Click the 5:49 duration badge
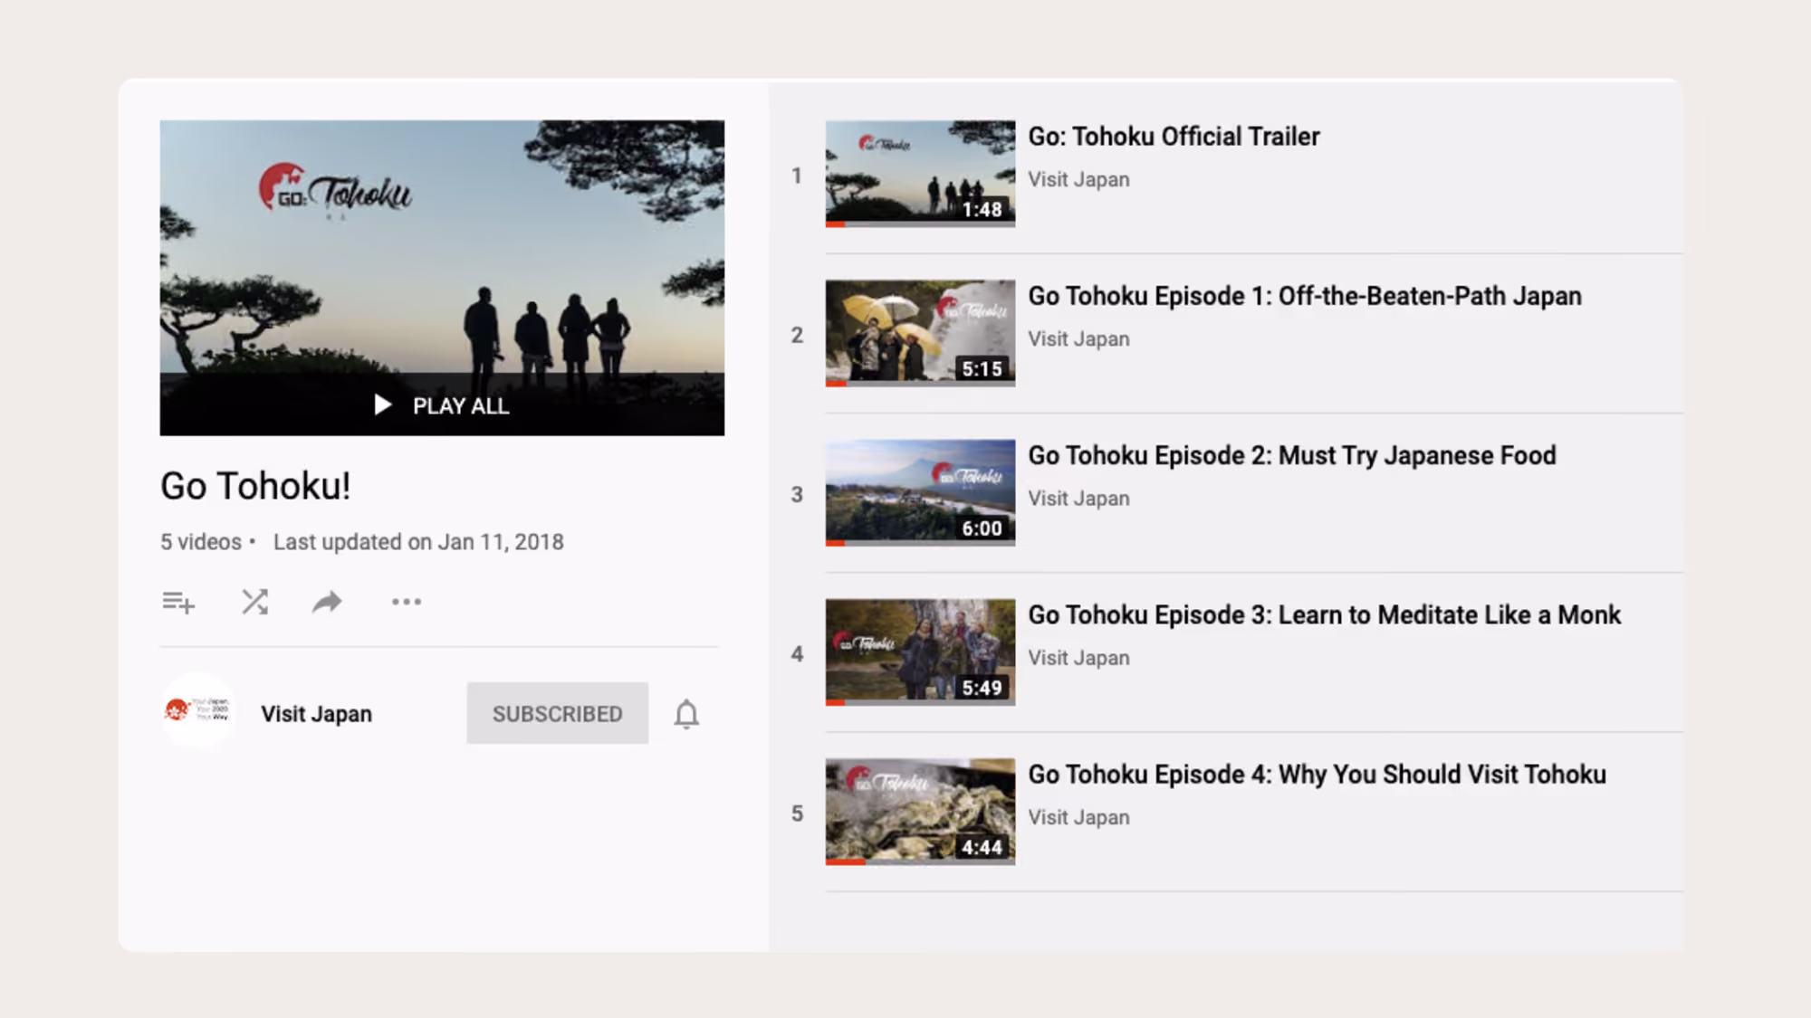 click(982, 688)
